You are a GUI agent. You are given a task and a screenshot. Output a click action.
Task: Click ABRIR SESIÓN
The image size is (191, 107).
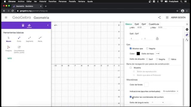(x=178, y=18)
